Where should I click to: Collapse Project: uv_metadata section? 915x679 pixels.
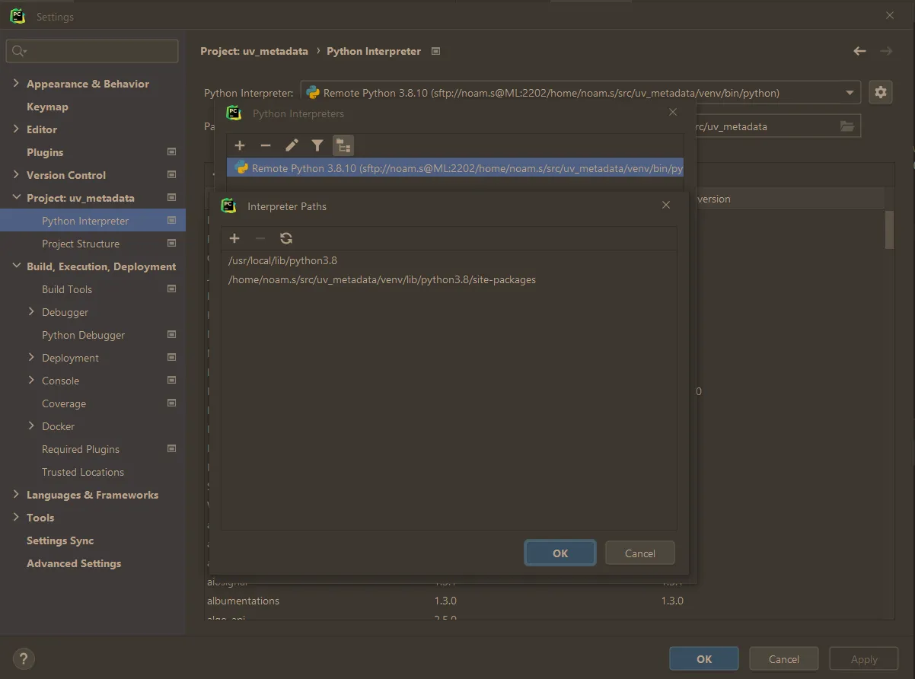[16, 198]
